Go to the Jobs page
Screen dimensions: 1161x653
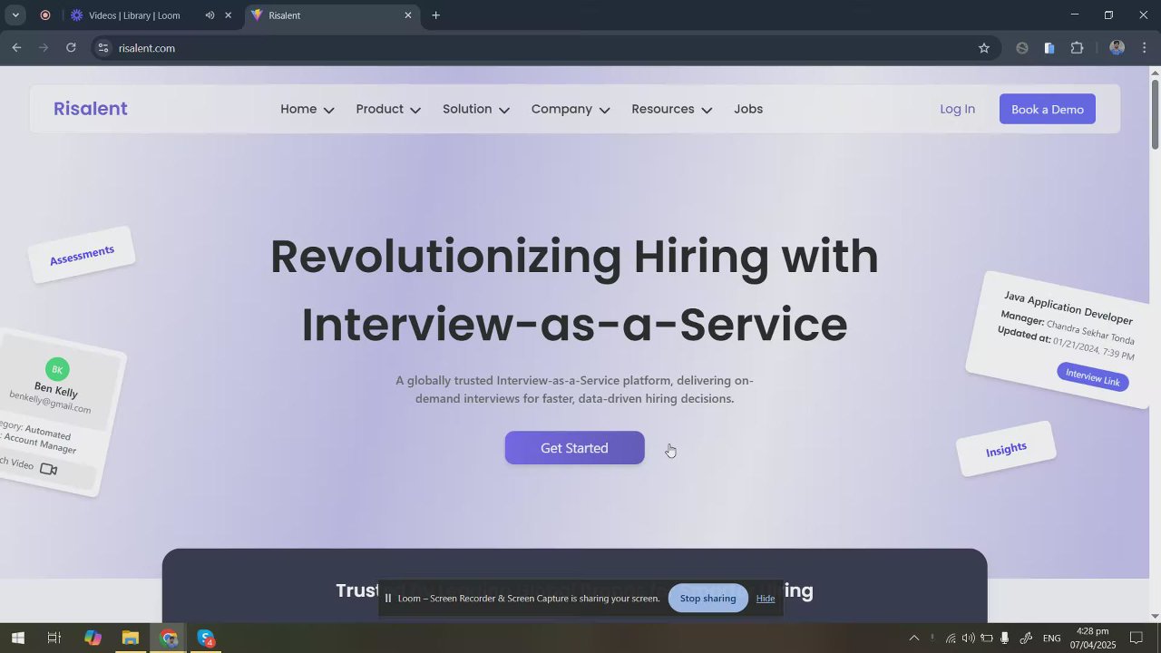[x=748, y=109]
